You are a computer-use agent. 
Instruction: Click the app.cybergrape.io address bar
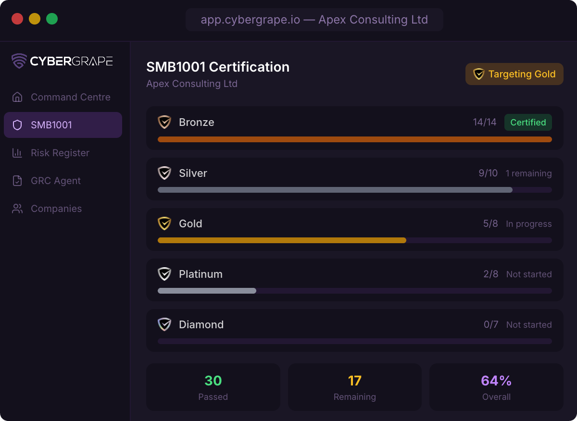click(314, 20)
